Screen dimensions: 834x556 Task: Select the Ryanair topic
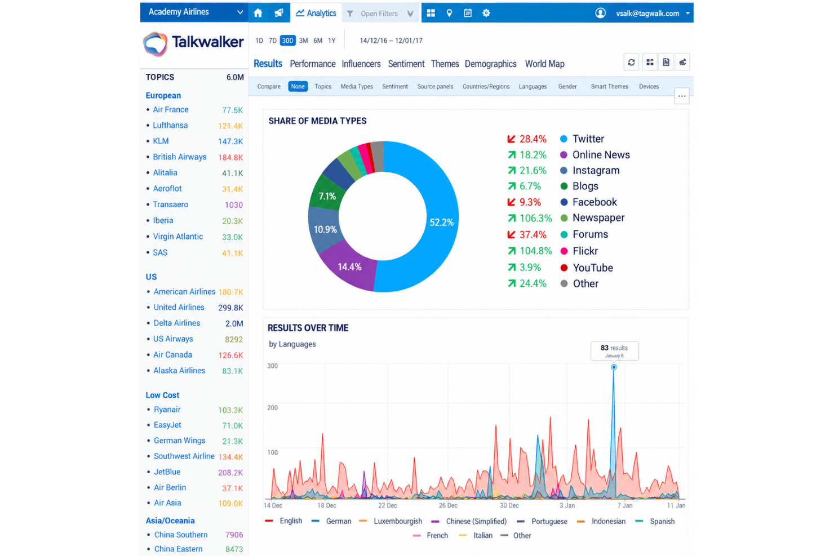pyautogui.click(x=167, y=410)
